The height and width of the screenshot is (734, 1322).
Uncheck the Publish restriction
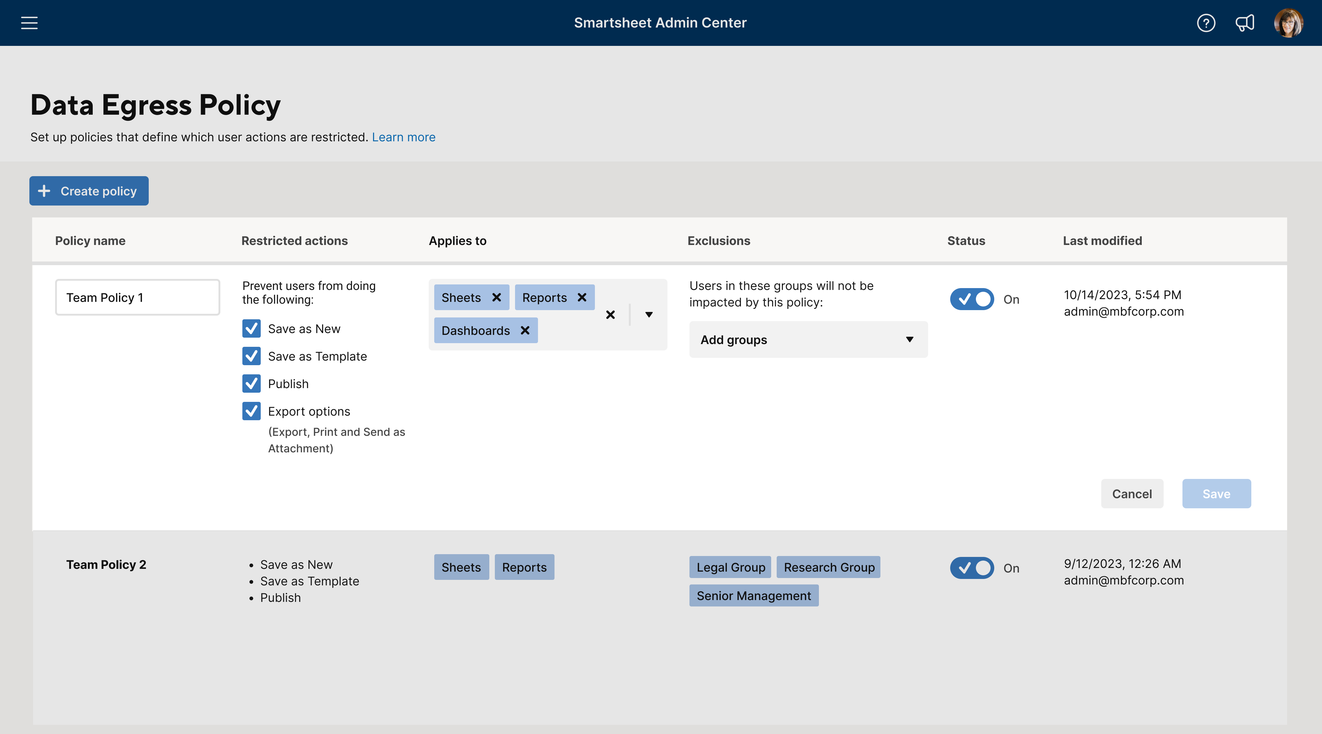[x=251, y=384]
